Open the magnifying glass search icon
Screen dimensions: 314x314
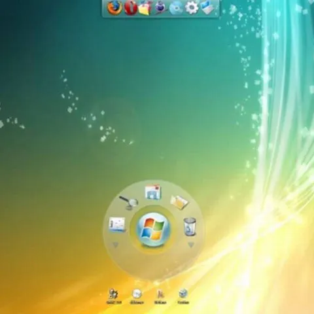(x=129, y=202)
